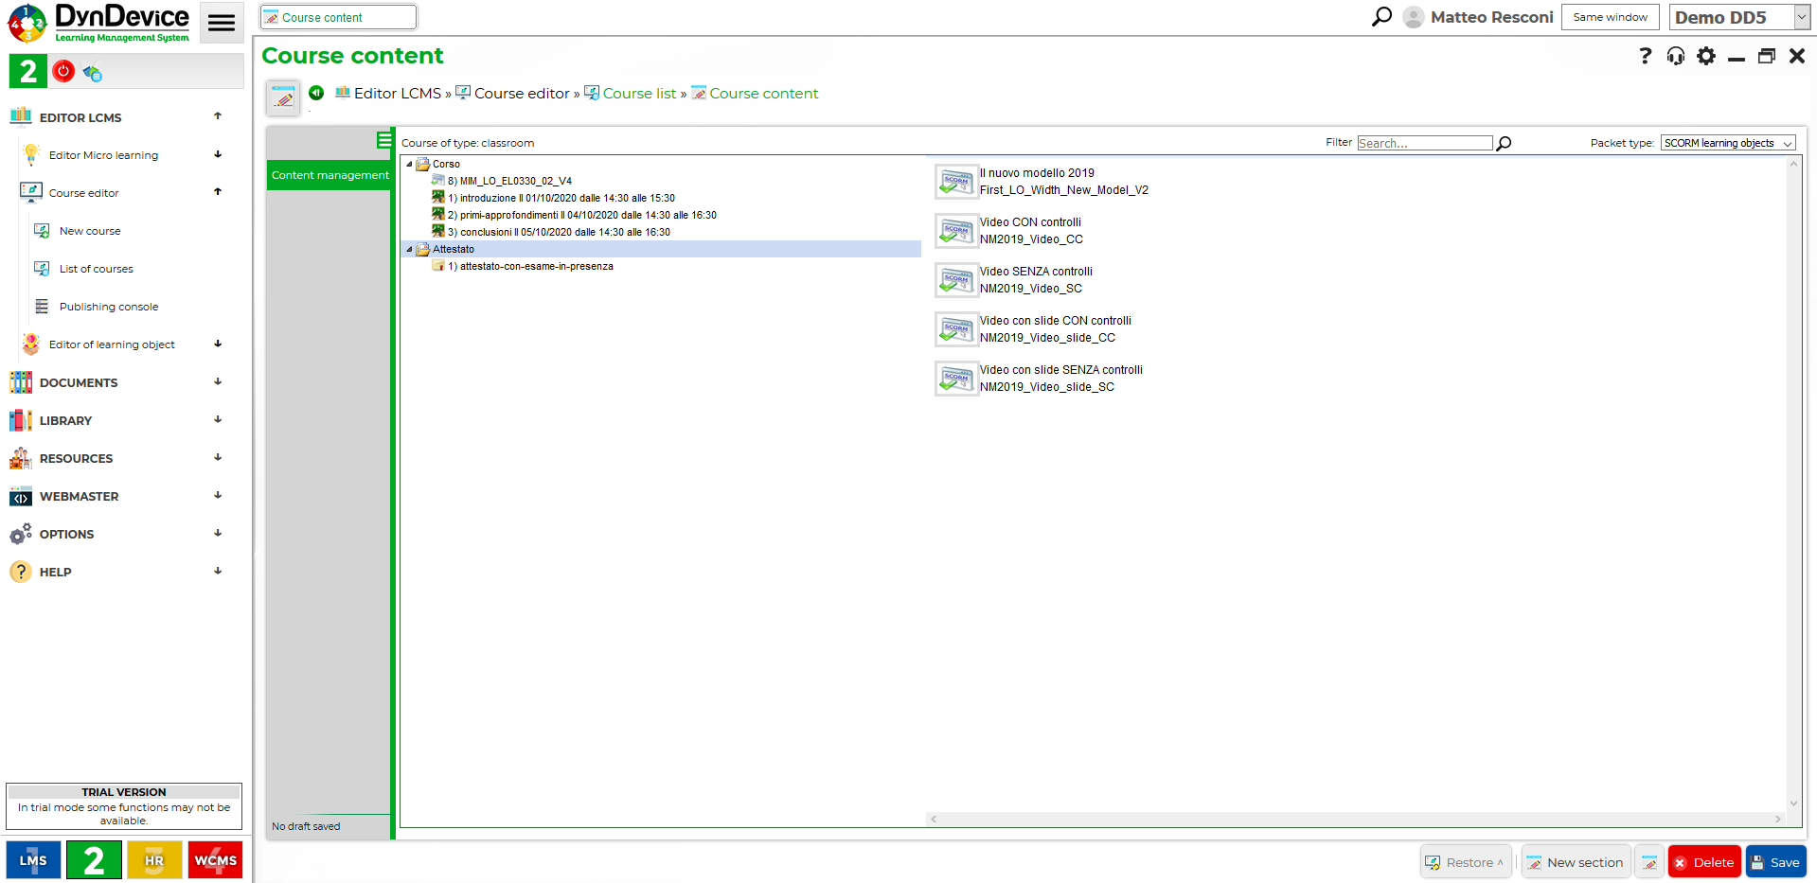Click the Save button

tap(1775, 862)
